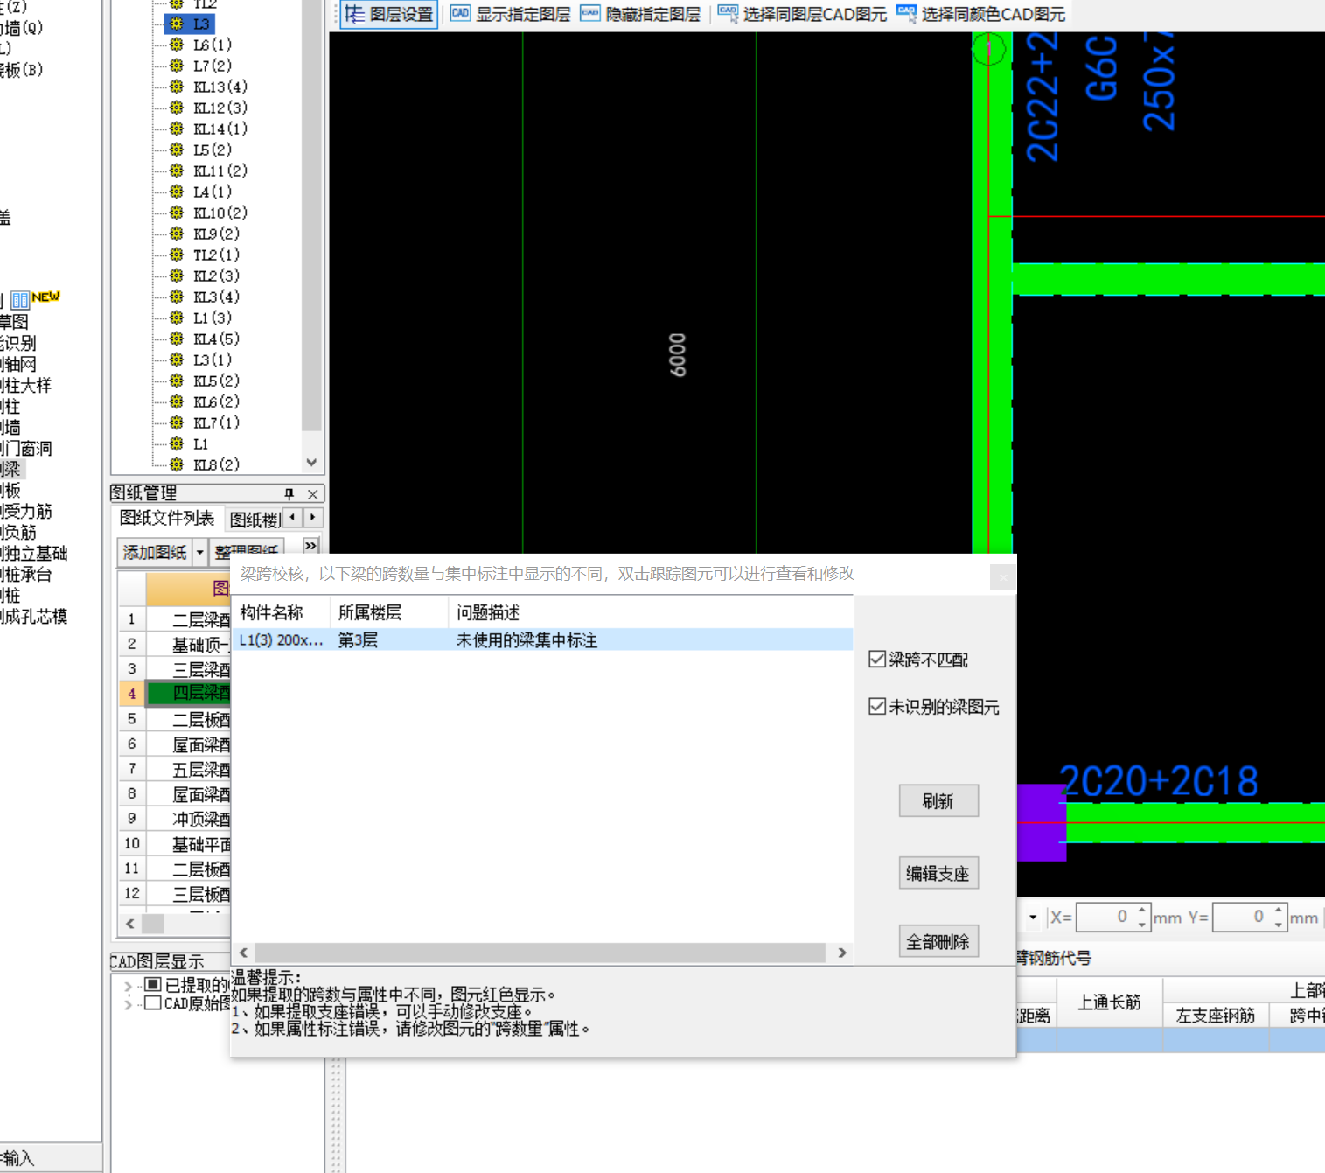Click the 隐藏指定图层 toolbar icon
This screenshot has height=1173, width=1325.
tap(590, 14)
